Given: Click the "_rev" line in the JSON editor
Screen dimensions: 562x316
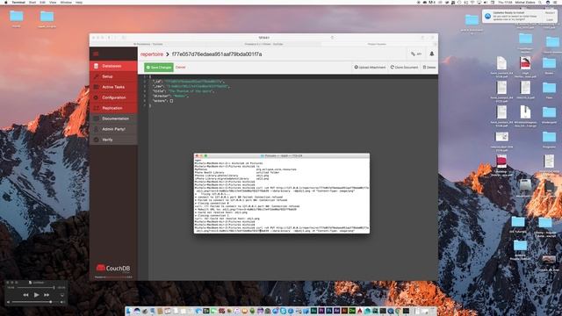Looking at the screenshot, I should click(191, 86).
